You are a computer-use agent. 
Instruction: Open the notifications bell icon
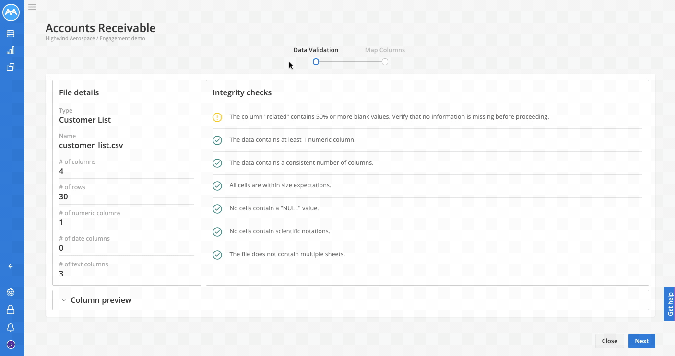[11, 327]
